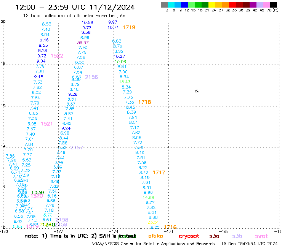Click the lavender s3b time label 2156
282x247 pixels.
91,77
